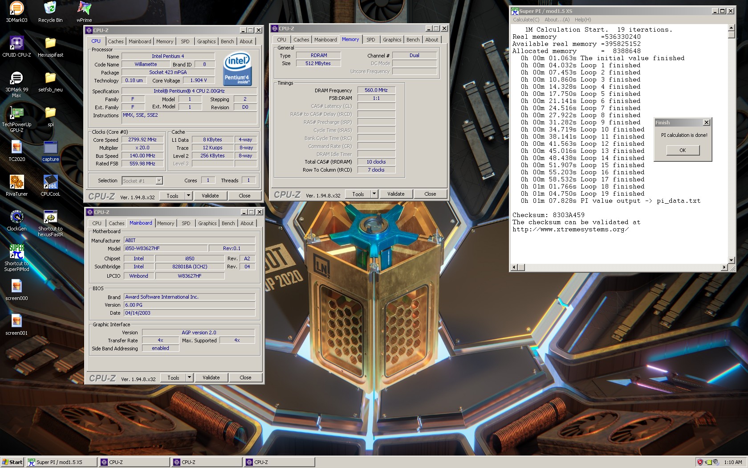
Task: Click Validate in the CPU tab window
Action: coord(210,195)
